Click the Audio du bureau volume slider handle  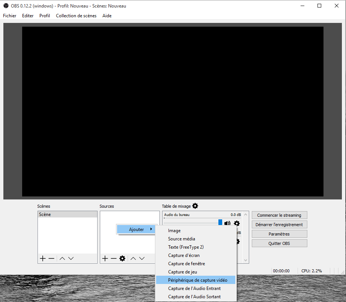click(x=220, y=222)
